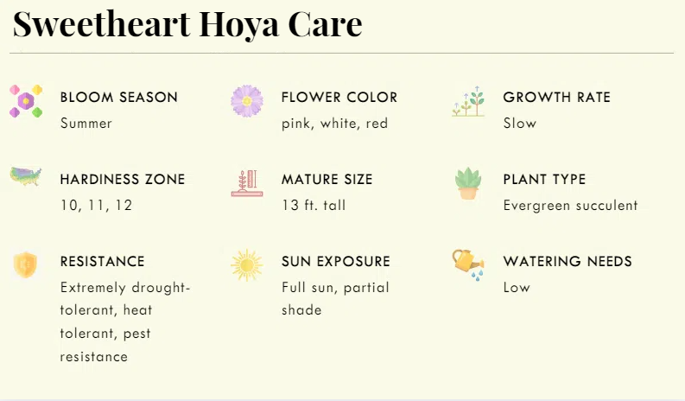Viewport: 685px width, 401px height.
Task: Select the PLANT TYPE label
Action: pyautogui.click(x=544, y=180)
